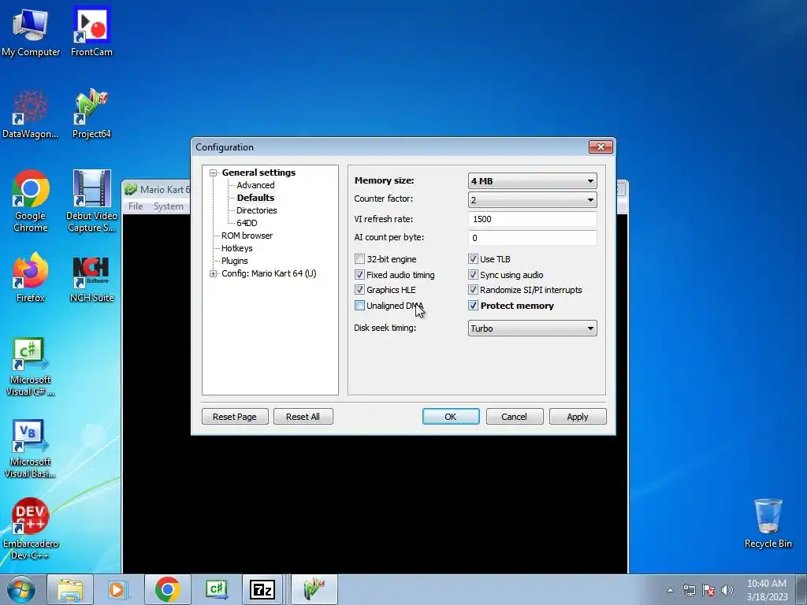Disable Protect memory checkbox

click(473, 306)
